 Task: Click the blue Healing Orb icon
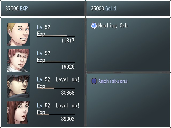(94, 26)
